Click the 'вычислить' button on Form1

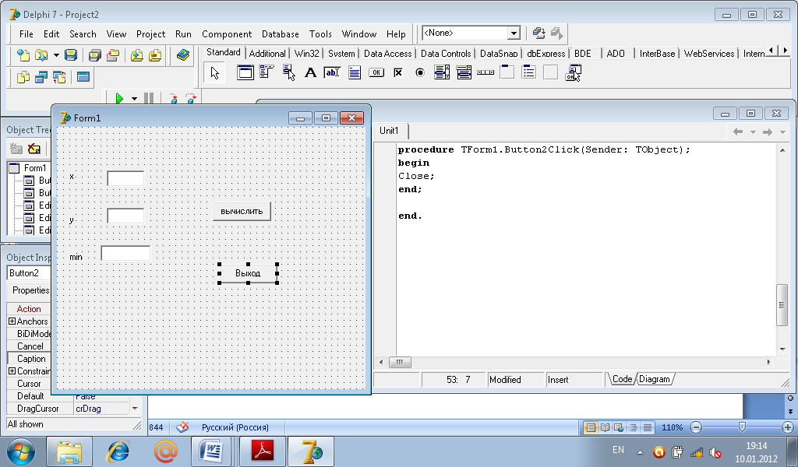242,212
